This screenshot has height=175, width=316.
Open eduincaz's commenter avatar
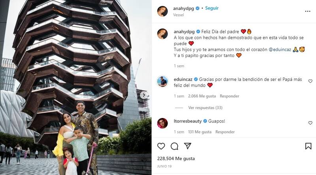coord(162,82)
